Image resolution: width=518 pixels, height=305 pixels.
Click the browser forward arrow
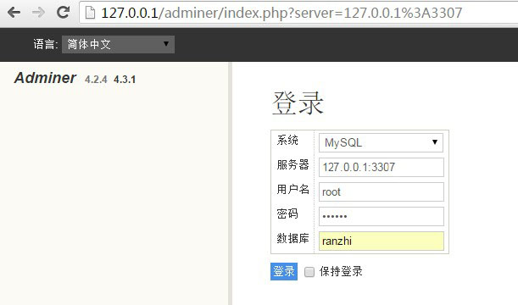click(x=38, y=13)
